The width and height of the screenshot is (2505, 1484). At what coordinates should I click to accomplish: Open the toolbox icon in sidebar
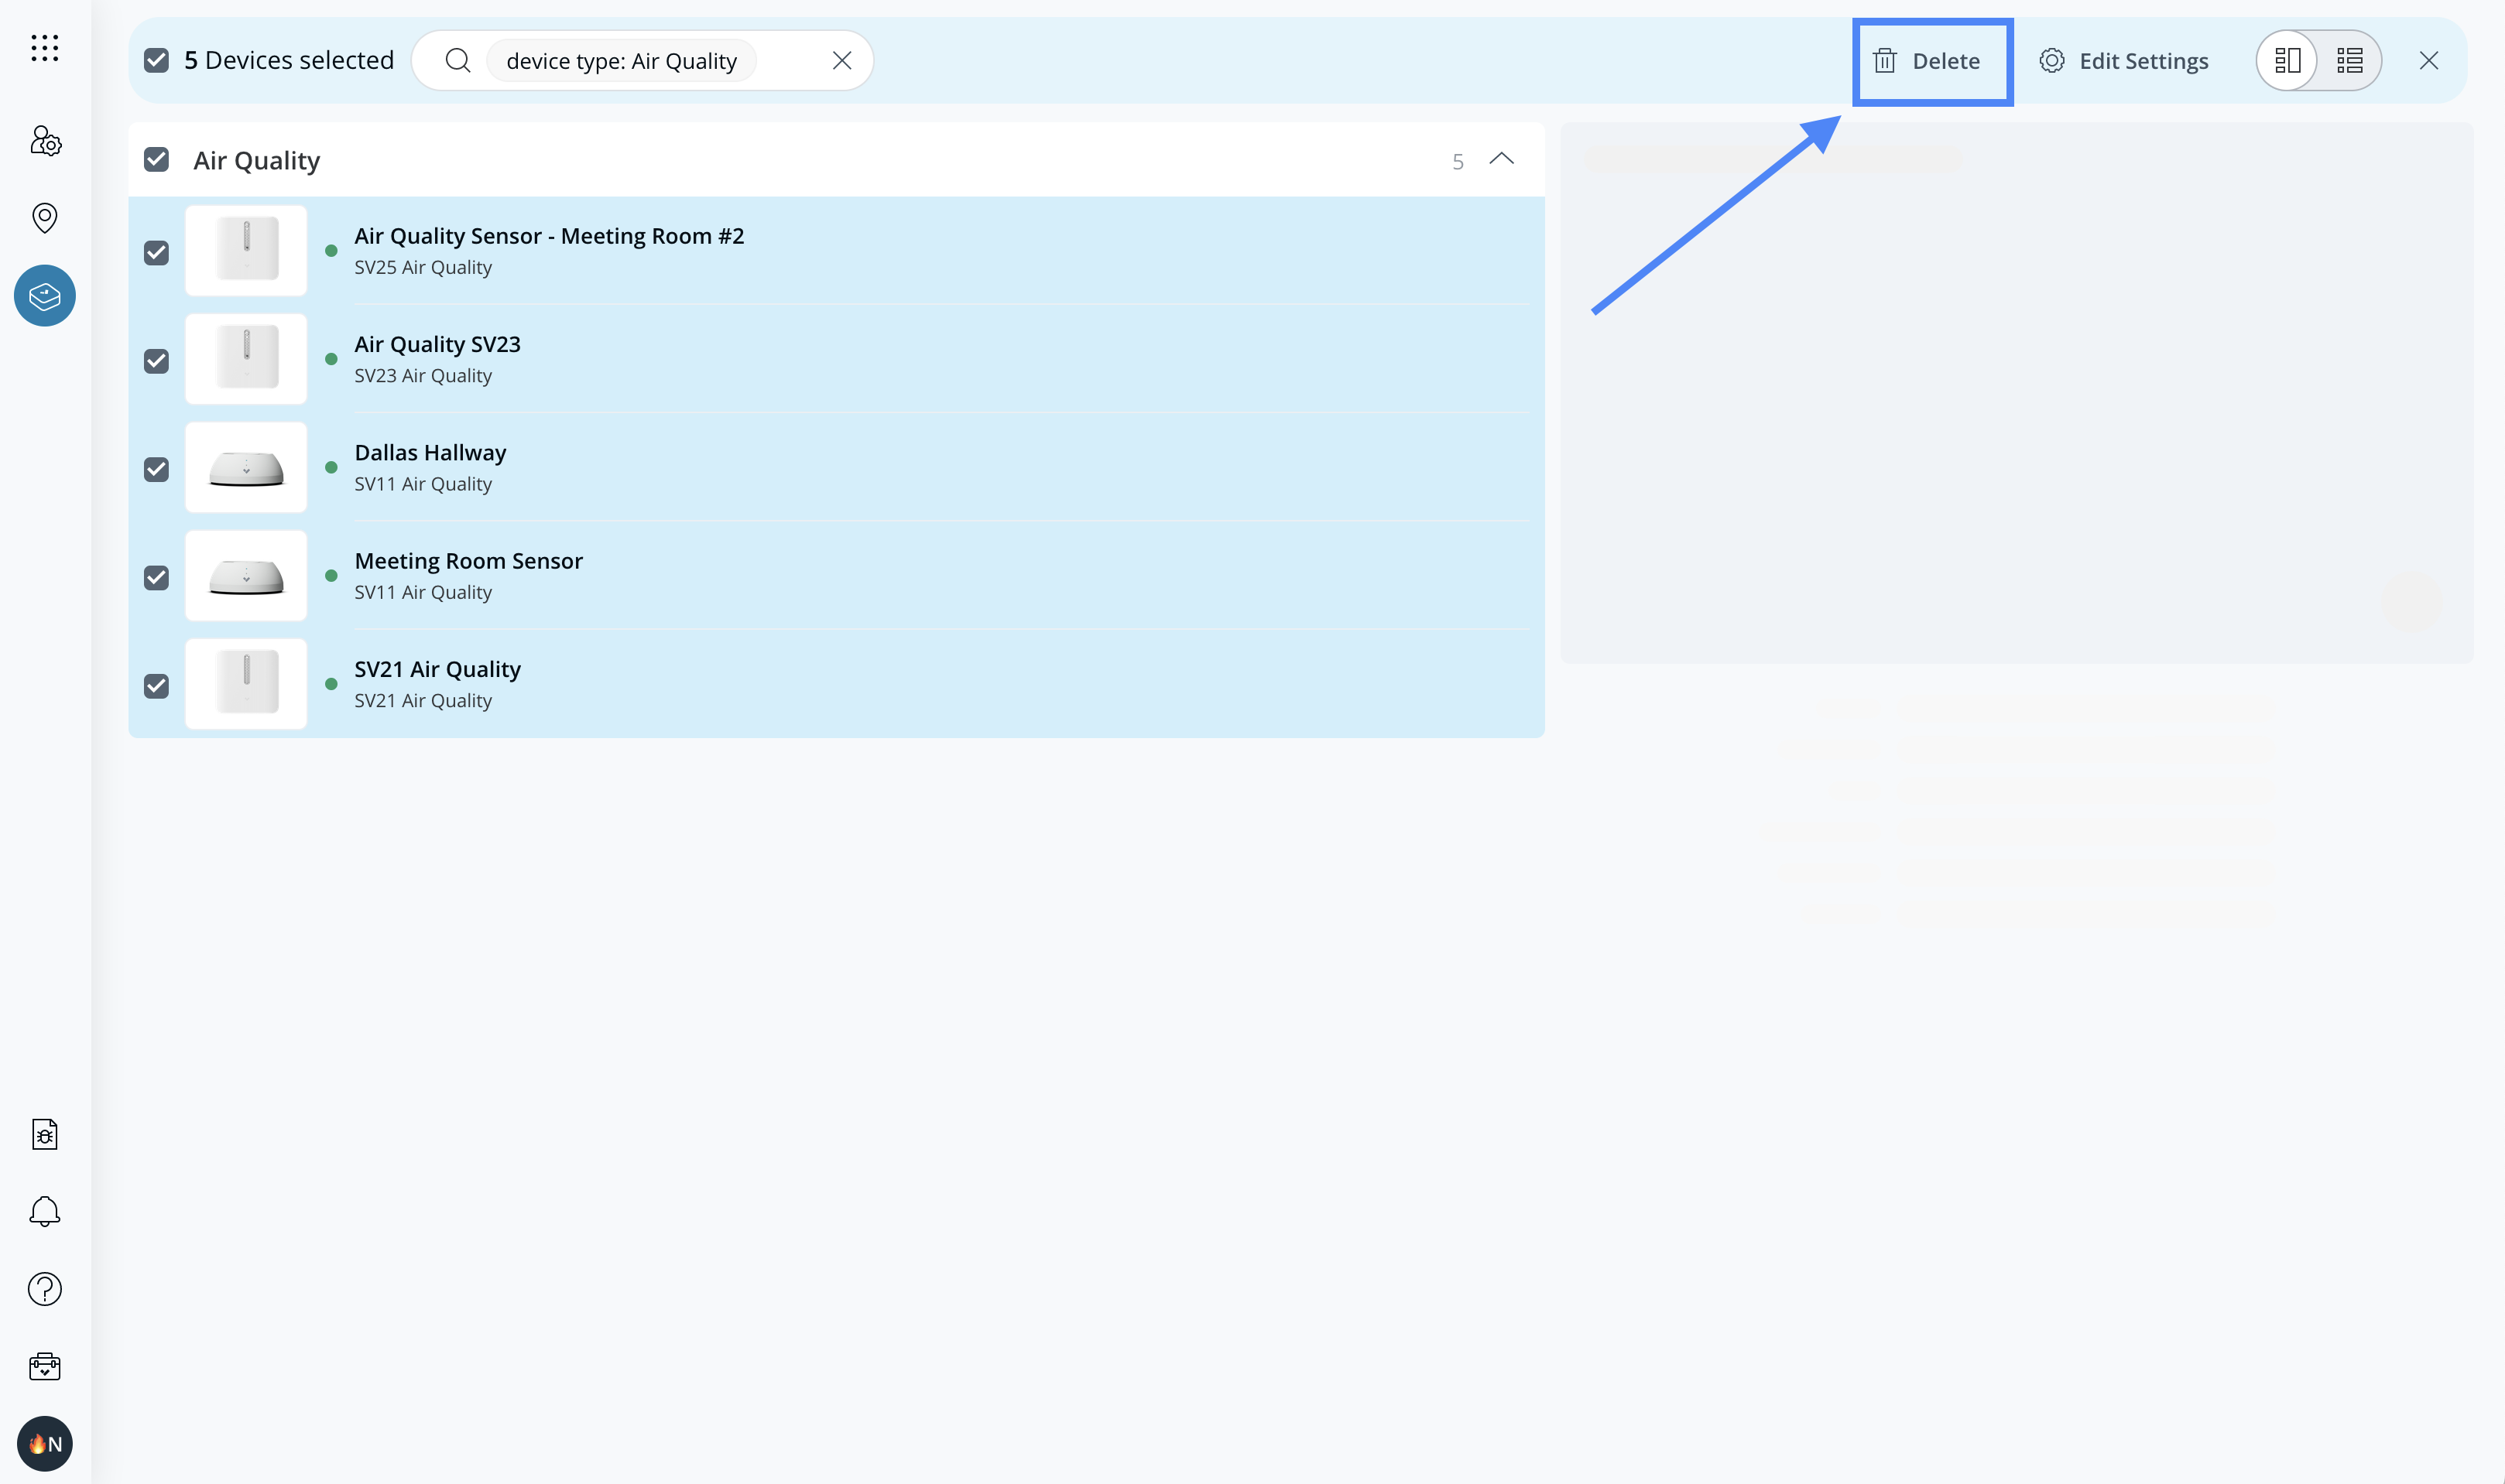point(45,1366)
